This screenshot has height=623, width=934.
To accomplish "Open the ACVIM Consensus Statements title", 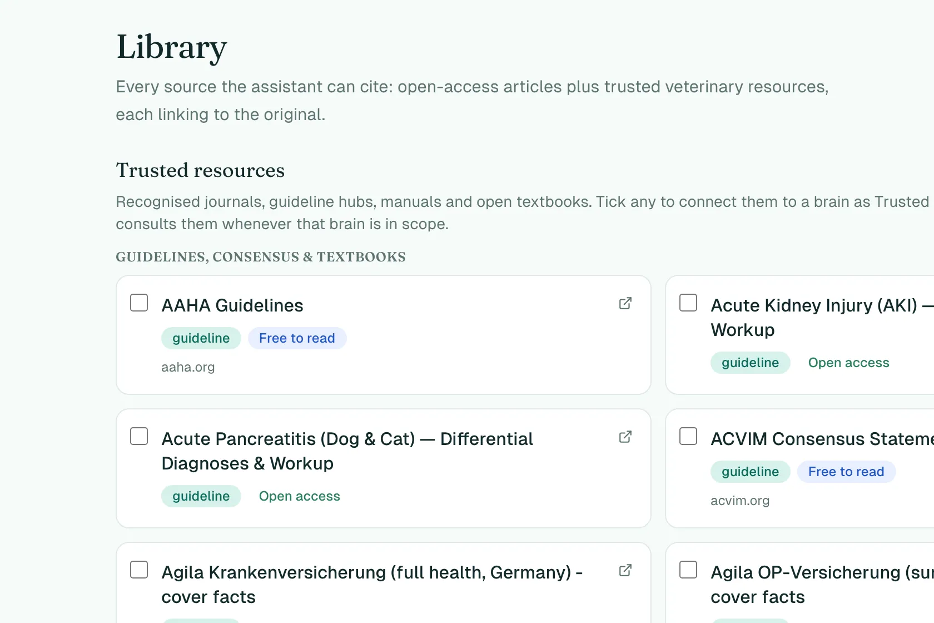I will point(822,439).
